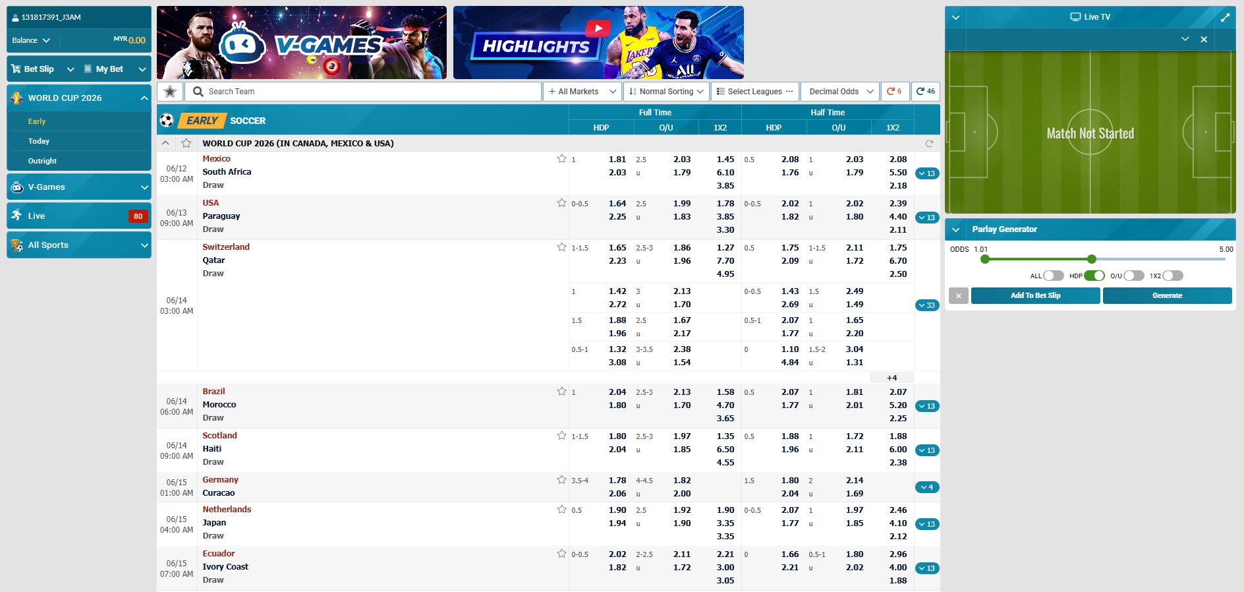
Task: Open the Highlights video banner
Action: click(x=598, y=43)
